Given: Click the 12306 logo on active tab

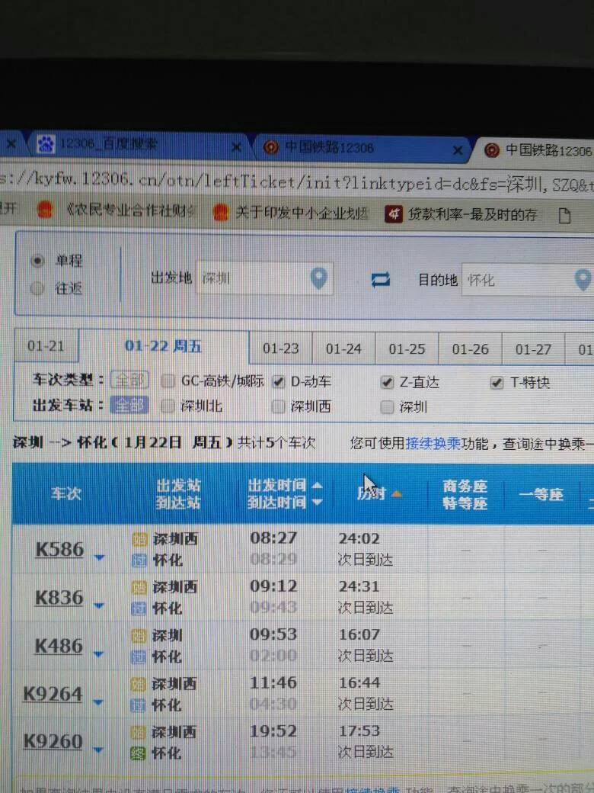Looking at the screenshot, I should [491, 150].
